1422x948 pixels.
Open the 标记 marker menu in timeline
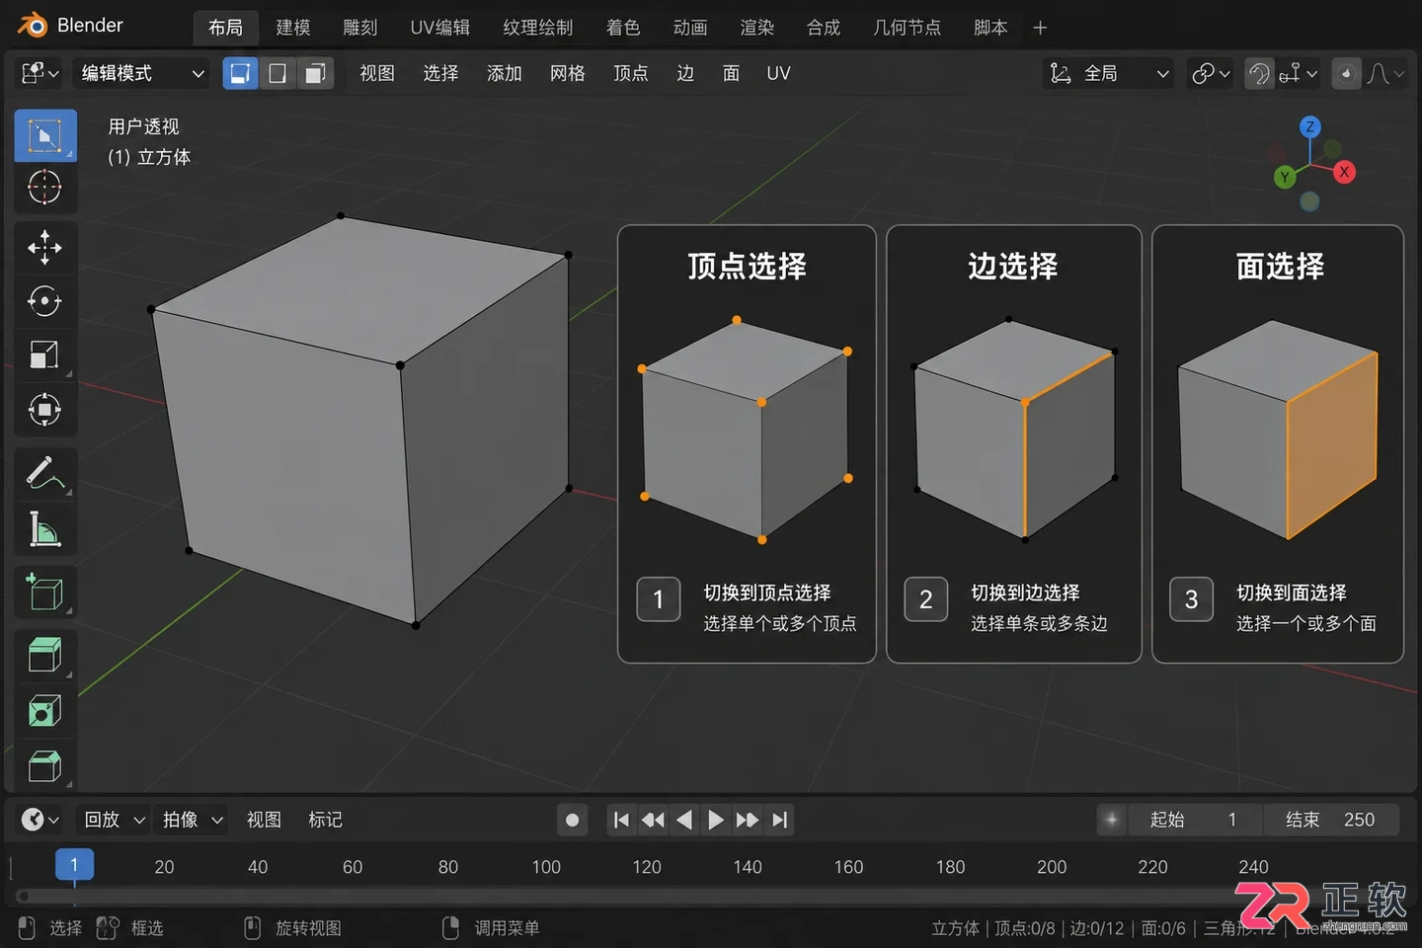(325, 820)
